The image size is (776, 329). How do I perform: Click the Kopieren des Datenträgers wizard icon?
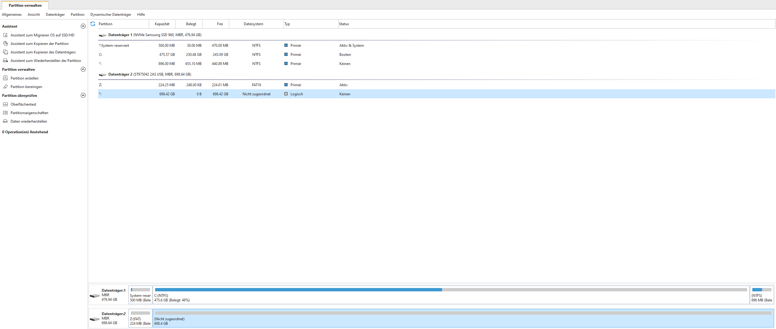(5, 52)
